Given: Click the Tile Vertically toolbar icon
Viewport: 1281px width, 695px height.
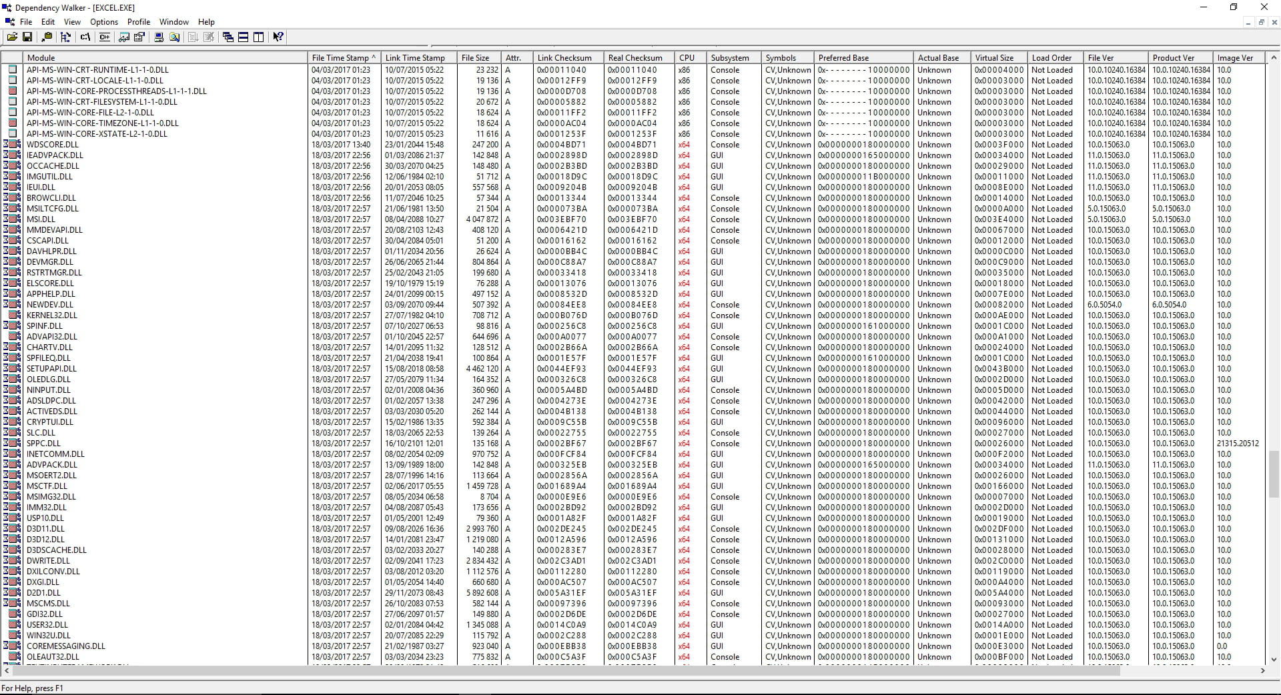Looking at the screenshot, I should point(259,37).
